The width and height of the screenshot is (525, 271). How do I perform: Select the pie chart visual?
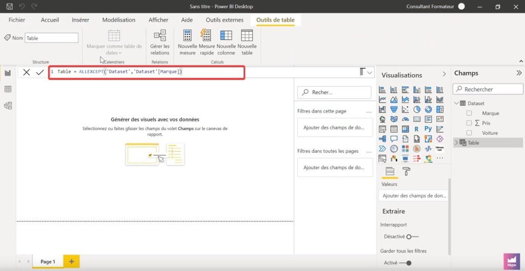[x=417, y=110]
